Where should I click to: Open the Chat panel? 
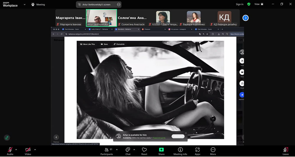128,151
